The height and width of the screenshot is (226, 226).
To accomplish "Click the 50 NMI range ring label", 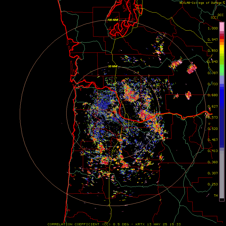I will pos(113,67).
